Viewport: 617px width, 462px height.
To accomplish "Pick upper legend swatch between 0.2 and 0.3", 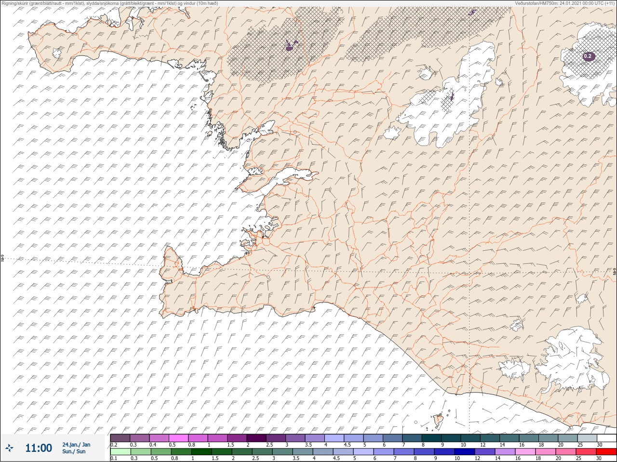I will click(x=120, y=438).
